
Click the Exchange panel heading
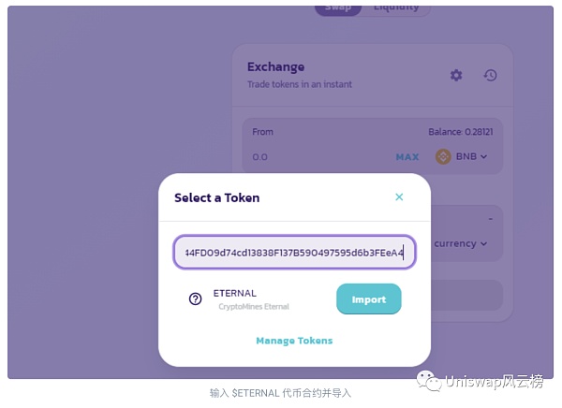click(275, 67)
